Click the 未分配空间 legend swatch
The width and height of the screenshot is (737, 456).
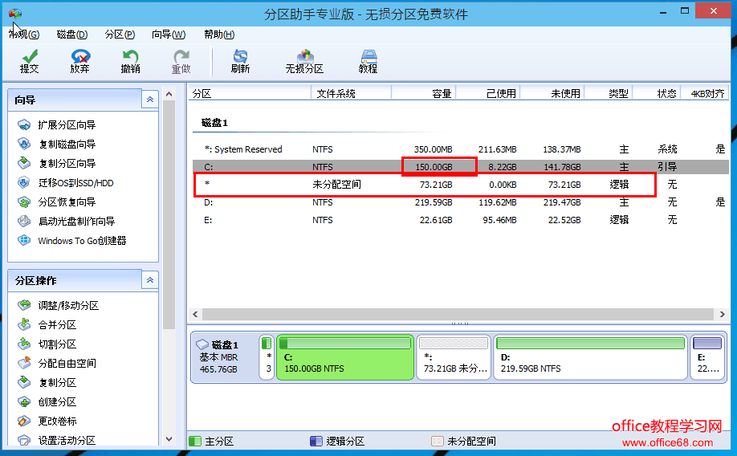pos(438,441)
